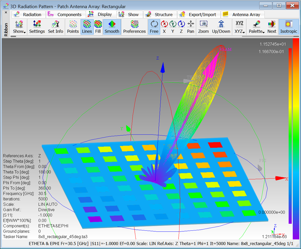Viewport: 301px width, 249px height.
Task: Click the Gain Ref. value Directive
Action: click(x=46, y=210)
